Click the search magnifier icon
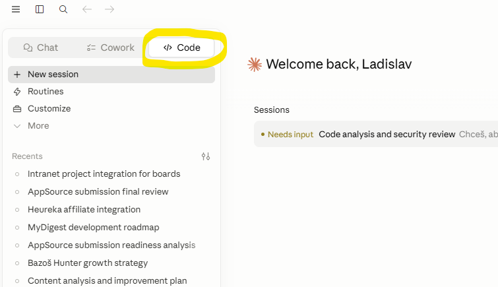The image size is (498, 287). [63, 9]
